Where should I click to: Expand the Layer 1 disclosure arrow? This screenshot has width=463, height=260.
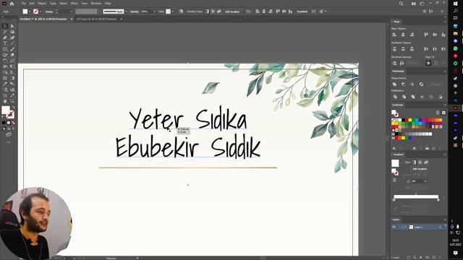click(x=405, y=227)
